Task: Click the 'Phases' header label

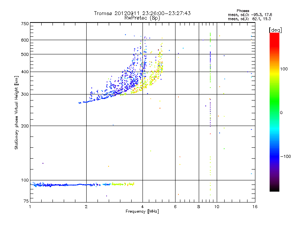Action: [243, 11]
